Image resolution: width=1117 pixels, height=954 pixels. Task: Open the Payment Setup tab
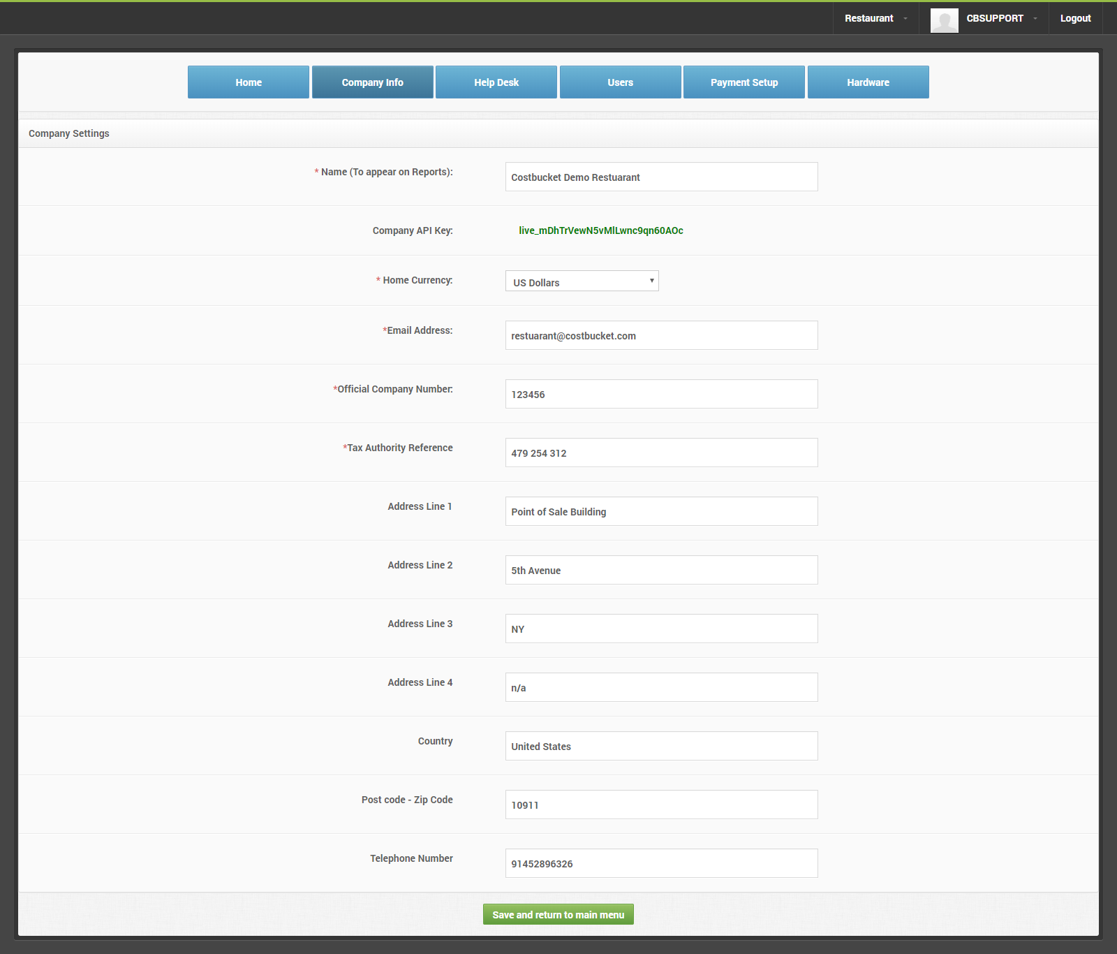pyautogui.click(x=744, y=82)
